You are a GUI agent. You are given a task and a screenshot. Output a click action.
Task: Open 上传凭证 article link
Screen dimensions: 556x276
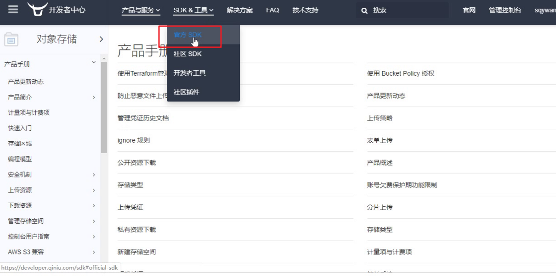pos(130,207)
